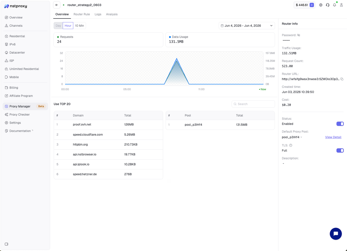The image size is (347, 251).
Task: Select the speed.hetzner.de domain row
Action: (108, 174)
